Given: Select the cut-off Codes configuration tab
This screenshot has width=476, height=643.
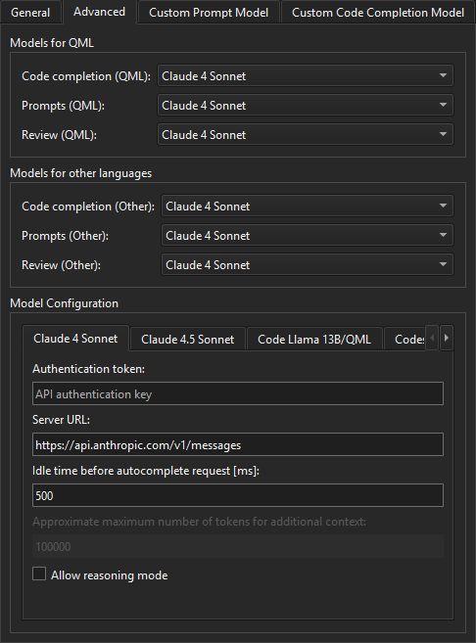Looking at the screenshot, I should pos(405,340).
